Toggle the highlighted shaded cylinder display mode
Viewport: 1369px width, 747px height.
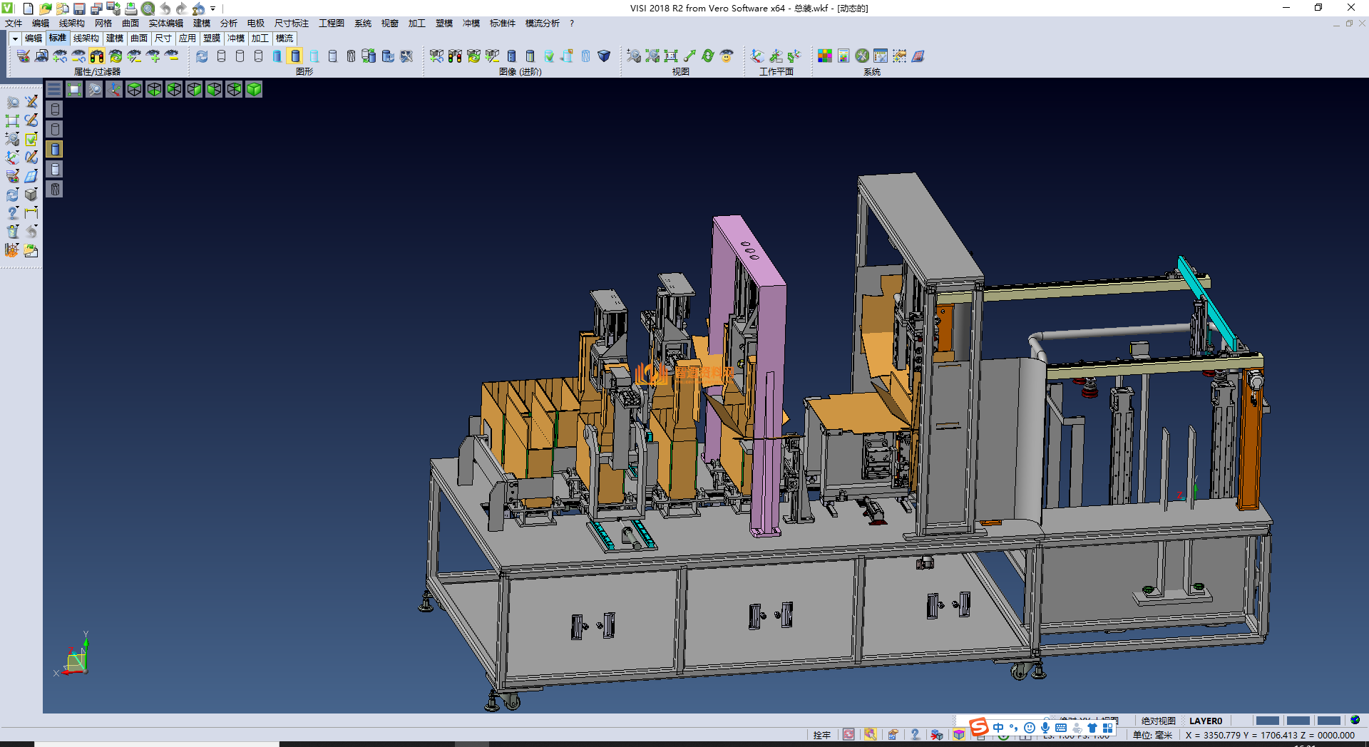pyautogui.click(x=295, y=56)
